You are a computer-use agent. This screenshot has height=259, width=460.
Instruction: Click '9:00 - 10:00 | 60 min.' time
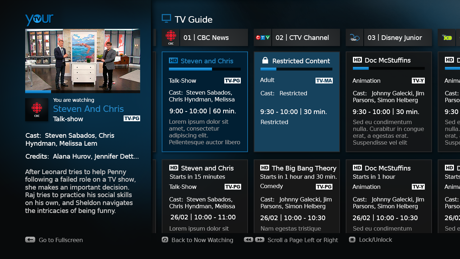[x=202, y=111]
